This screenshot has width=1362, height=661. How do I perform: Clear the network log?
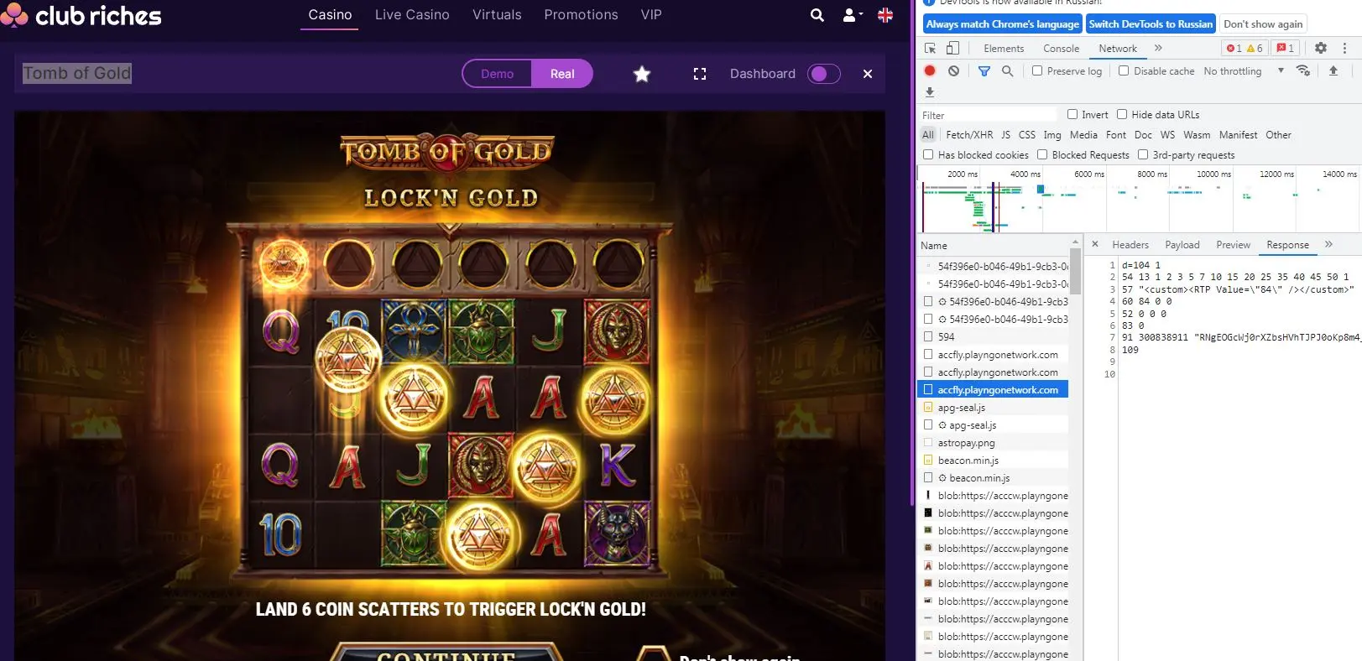coord(953,70)
